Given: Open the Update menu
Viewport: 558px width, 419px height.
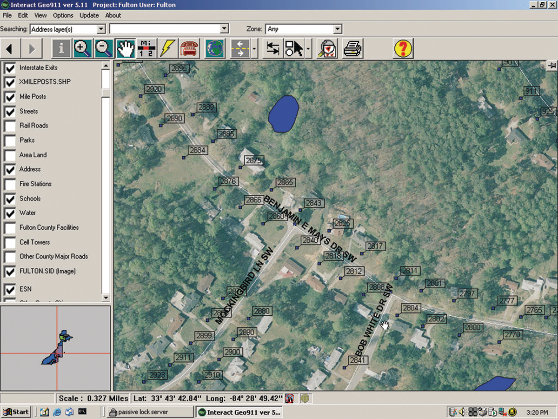Looking at the screenshot, I should tap(89, 15).
